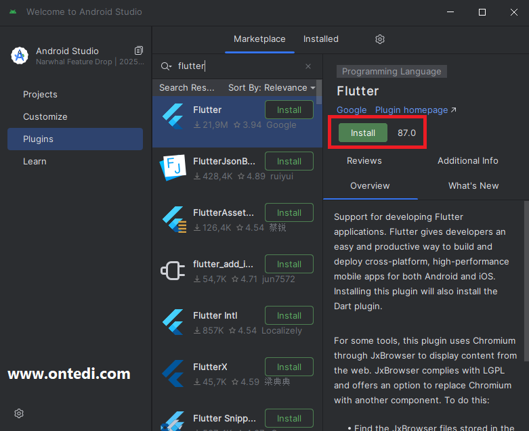Viewport: 529px width, 431px height.
Task: Open the Plugin homepage link
Action: click(x=412, y=110)
